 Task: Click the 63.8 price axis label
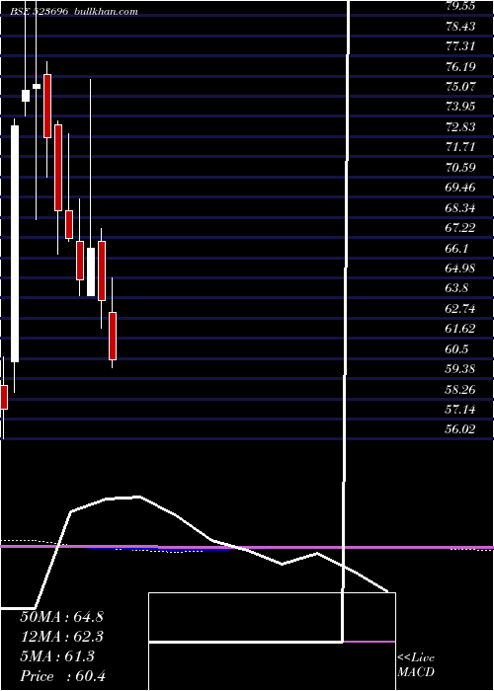[456, 288]
